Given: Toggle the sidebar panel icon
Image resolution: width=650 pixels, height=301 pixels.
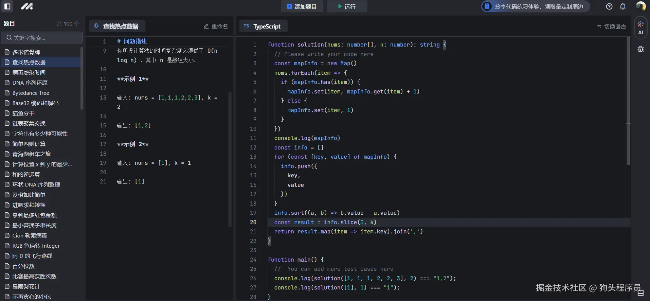Looking at the screenshot, I should point(7,6).
